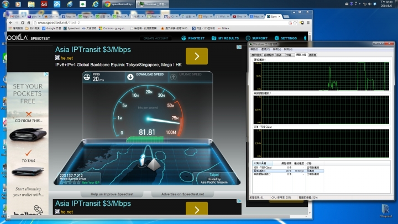
Task: Open the Windows Start orb
Action: click(6, 4)
